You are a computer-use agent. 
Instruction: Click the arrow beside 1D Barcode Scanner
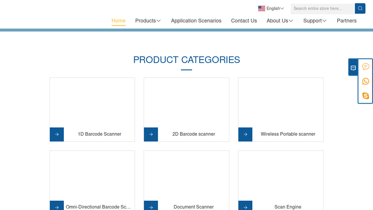tap(57, 134)
